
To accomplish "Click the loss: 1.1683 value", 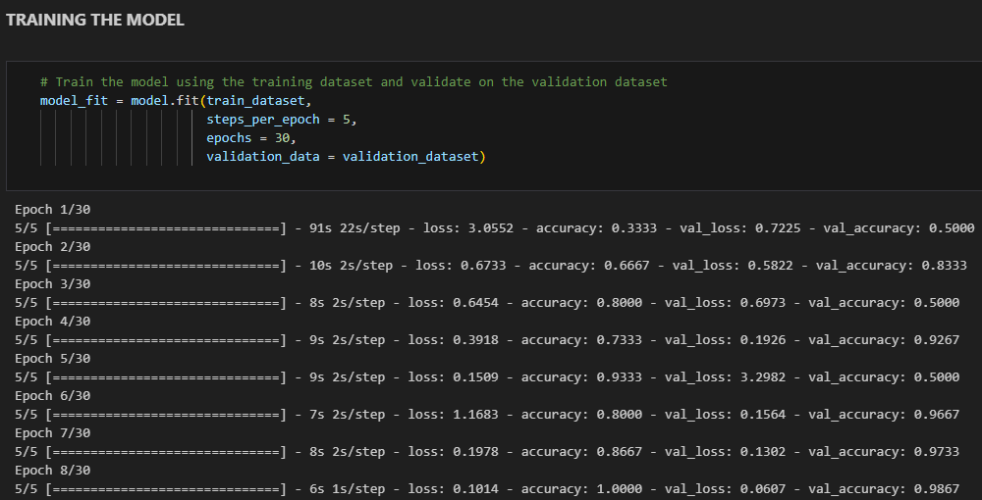I will point(454,415).
